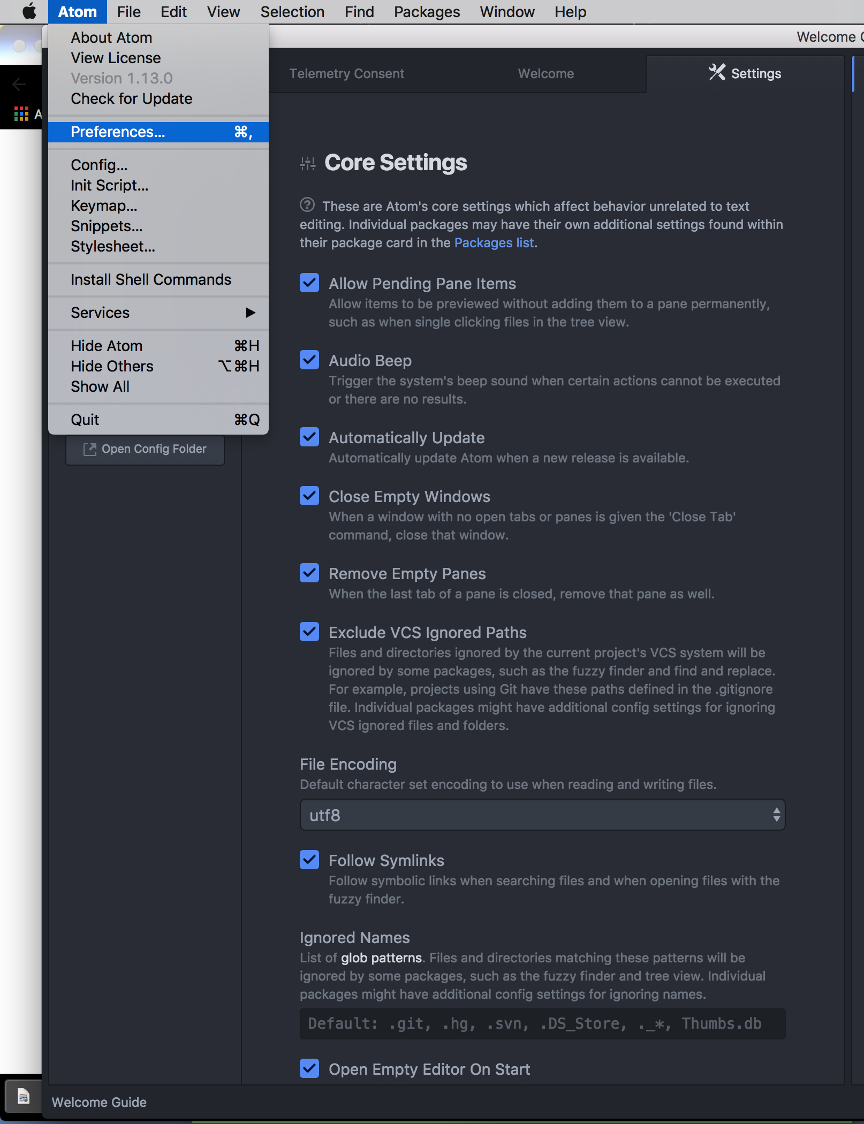Close the Atom application menu
The image size is (864, 1124).
78,12
